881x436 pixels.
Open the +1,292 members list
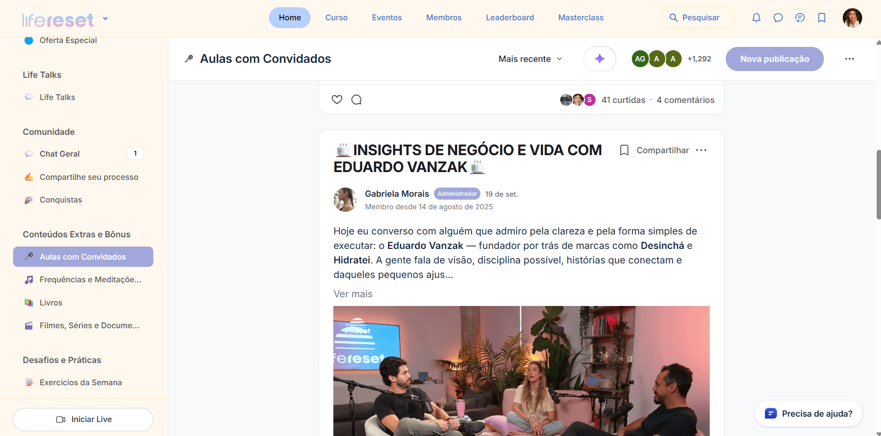pyautogui.click(x=699, y=59)
